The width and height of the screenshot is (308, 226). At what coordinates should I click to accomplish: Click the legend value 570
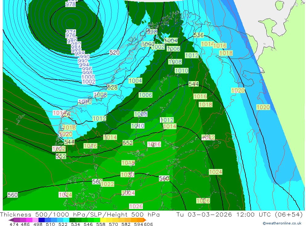(x=113, y=224)
